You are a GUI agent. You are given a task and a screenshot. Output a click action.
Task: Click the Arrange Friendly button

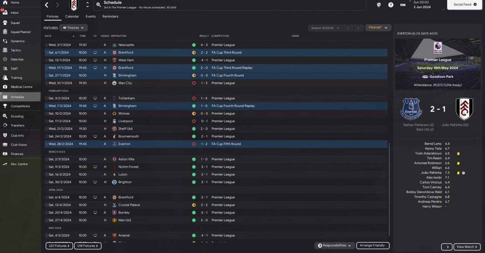click(372, 245)
